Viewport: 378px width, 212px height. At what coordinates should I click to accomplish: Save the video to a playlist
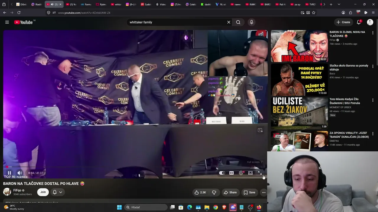249,192
